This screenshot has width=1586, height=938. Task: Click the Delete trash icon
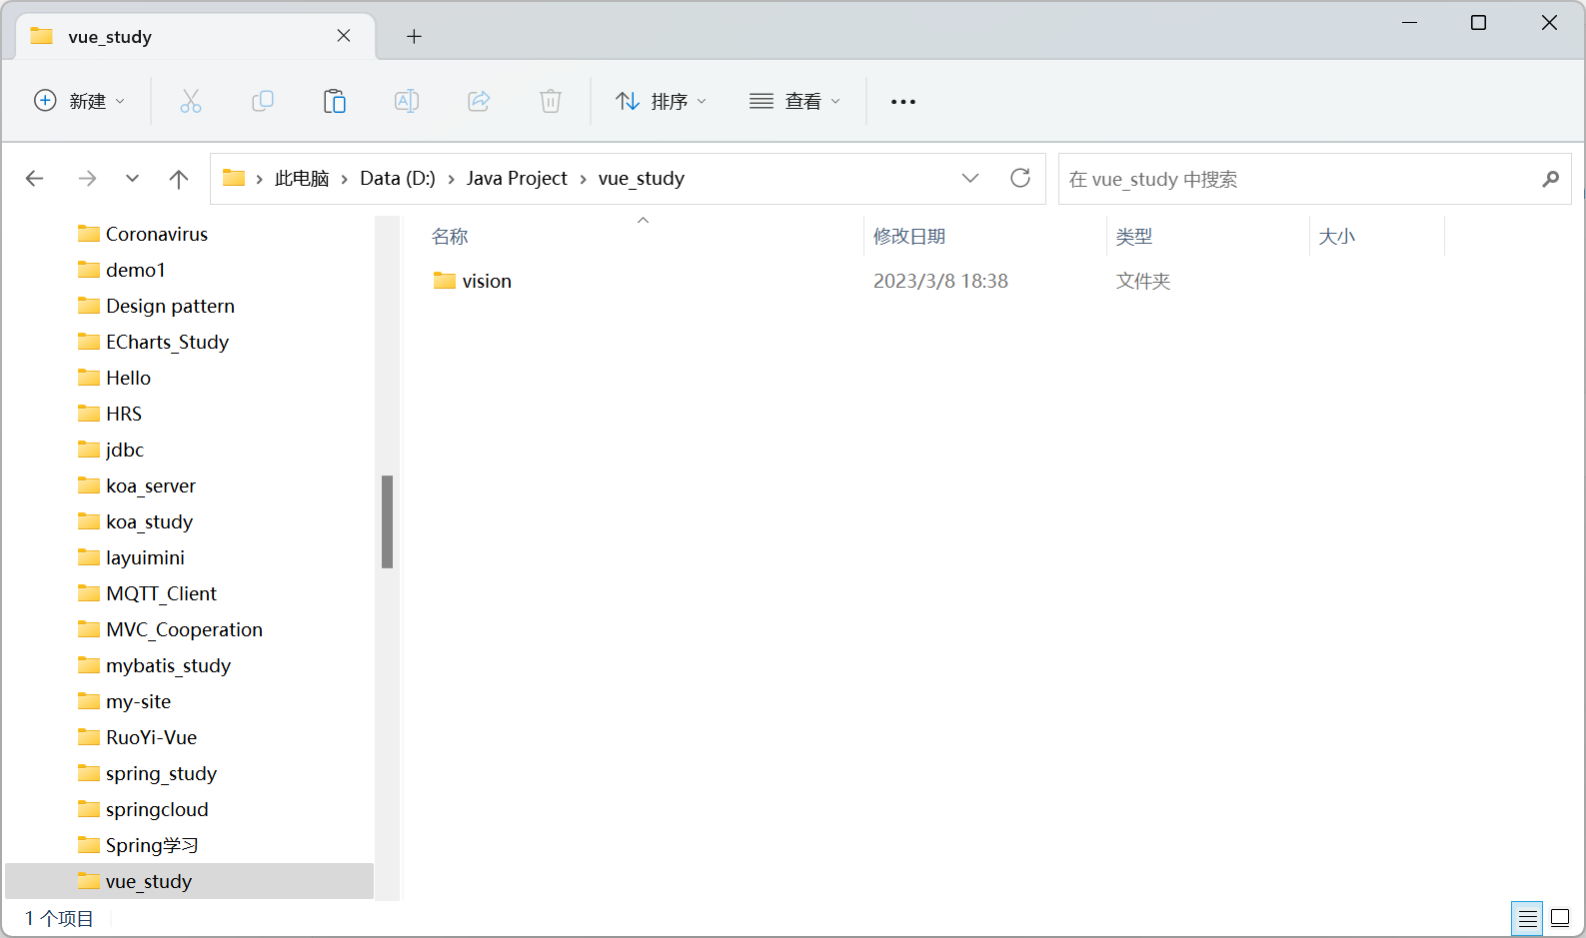click(551, 101)
